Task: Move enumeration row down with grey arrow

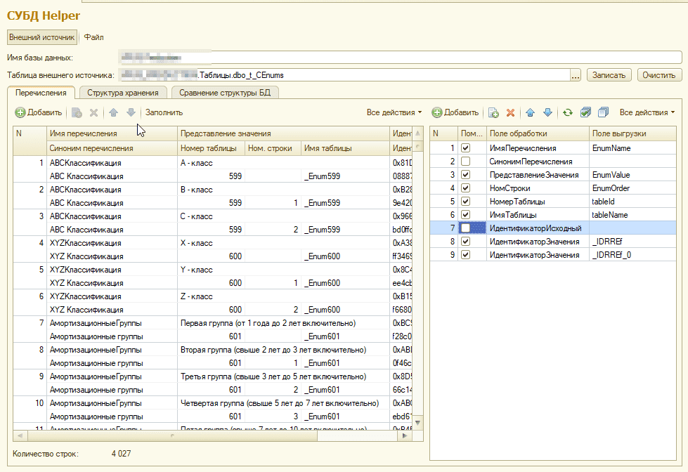Action: pyautogui.click(x=131, y=113)
